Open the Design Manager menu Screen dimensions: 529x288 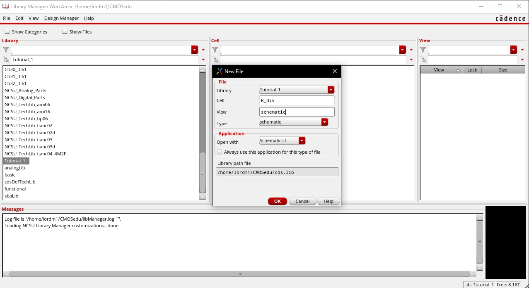pos(61,18)
